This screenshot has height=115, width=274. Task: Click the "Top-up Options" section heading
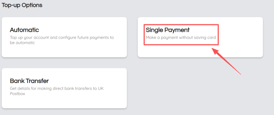[22, 5]
